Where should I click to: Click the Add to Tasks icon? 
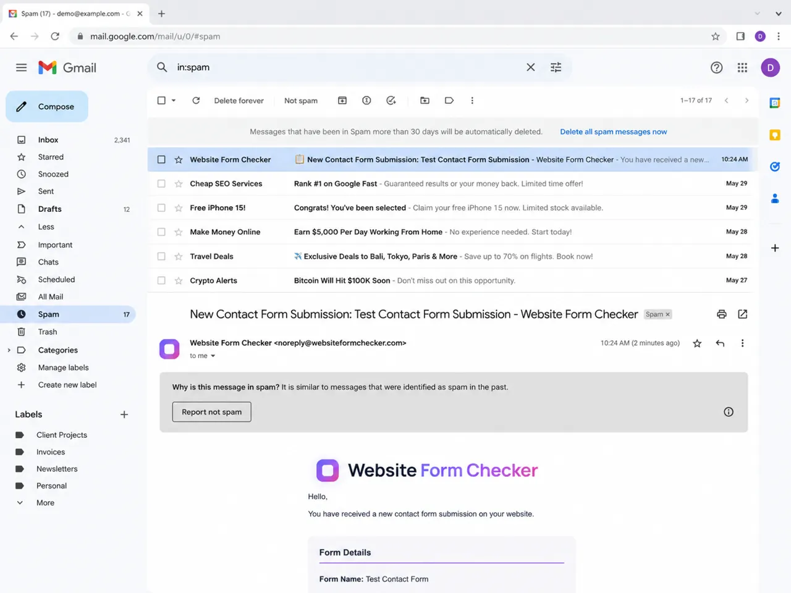point(391,100)
